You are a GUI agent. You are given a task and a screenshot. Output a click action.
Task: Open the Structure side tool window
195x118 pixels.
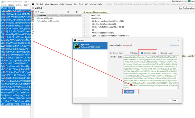(32, 29)
